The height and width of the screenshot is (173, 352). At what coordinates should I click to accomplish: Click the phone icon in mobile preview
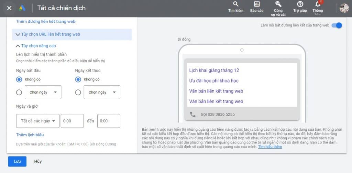click(193, 115)
